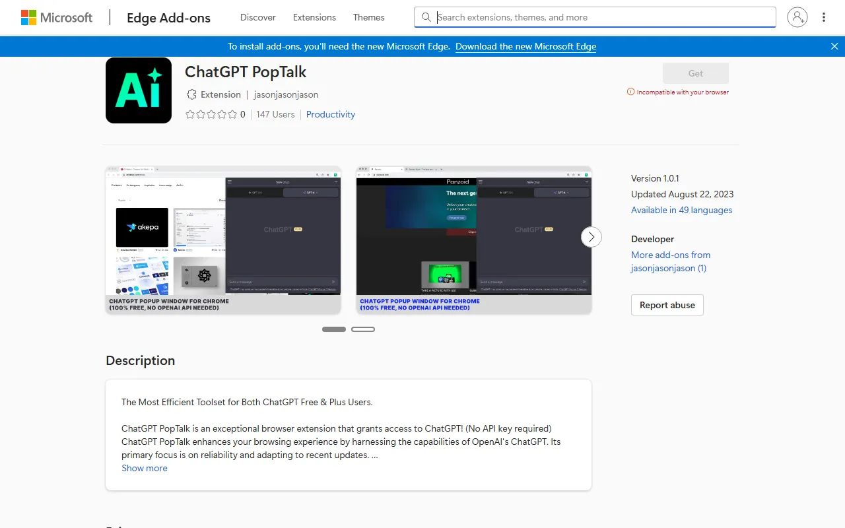Viewport: 845px width, 528px height.
Task: Follow Download the new Microsoft Edge link
Action: tap(525, 46)
